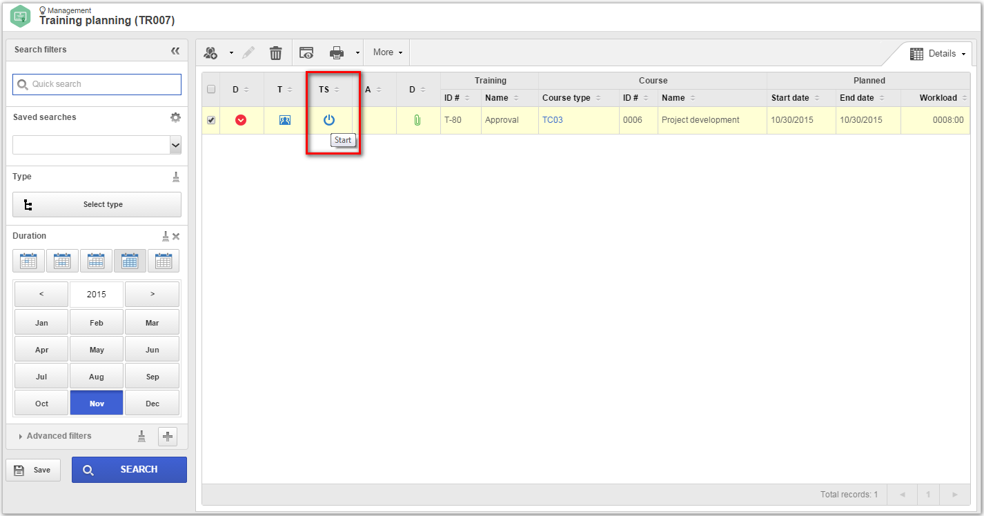Select the Oct month button
This screenshot has width=984, height=516.
(41, 404)
